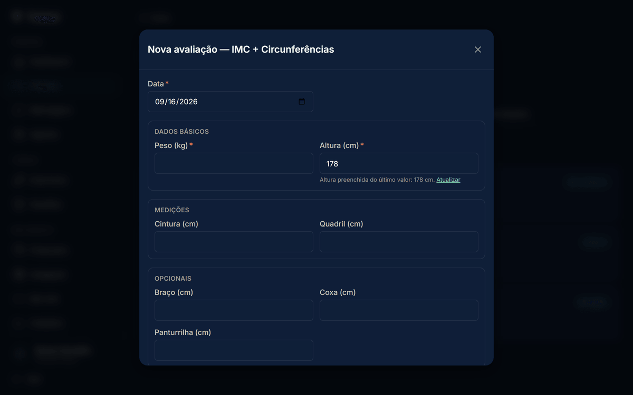Click the "Coxa (cm)" label
This screenshot has width=633, height=395.
coord(338,292)
